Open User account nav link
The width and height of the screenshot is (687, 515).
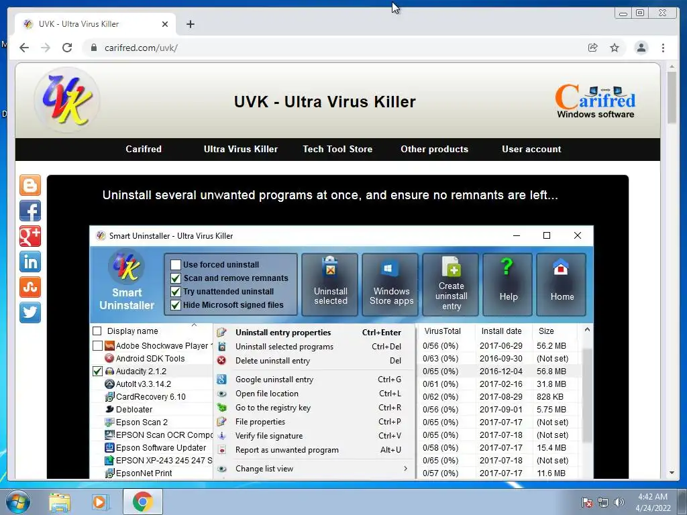[531, 149]
